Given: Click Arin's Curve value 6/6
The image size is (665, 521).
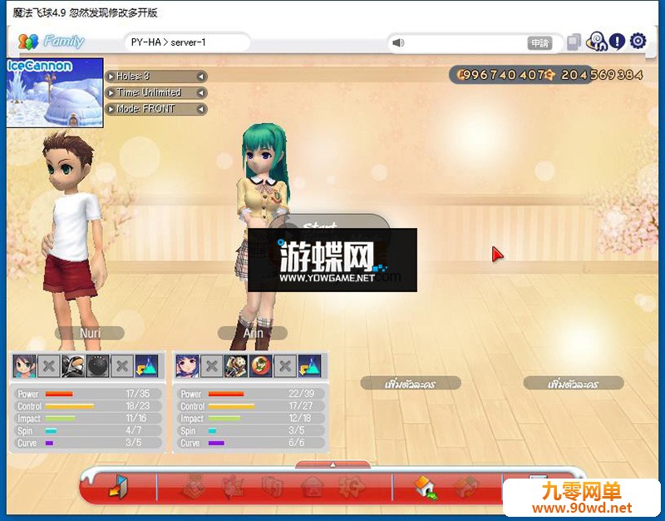Looking at the screenshot, I should (x=297, y=443).
